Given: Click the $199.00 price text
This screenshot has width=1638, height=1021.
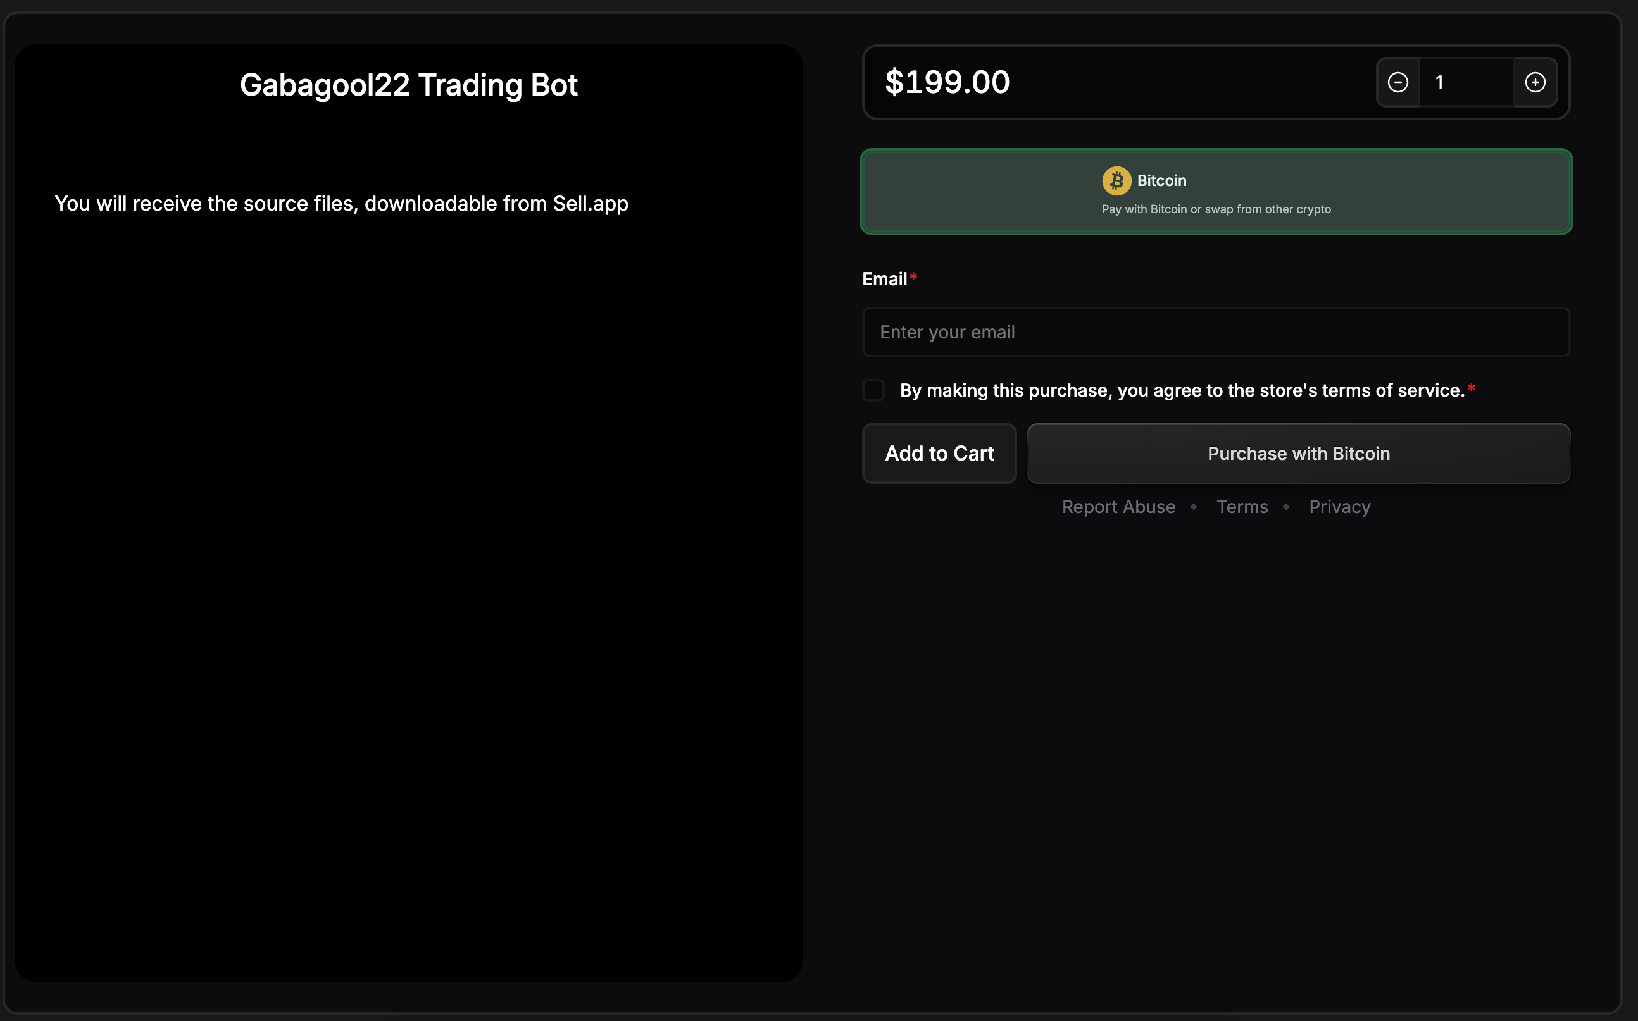Looking at the screenshot, I should point(947,82).
